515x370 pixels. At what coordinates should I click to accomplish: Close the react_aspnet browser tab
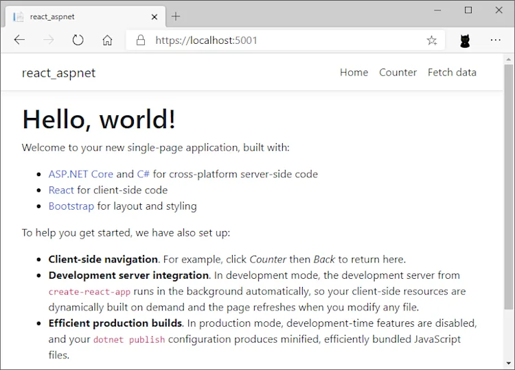pos(154,16)
